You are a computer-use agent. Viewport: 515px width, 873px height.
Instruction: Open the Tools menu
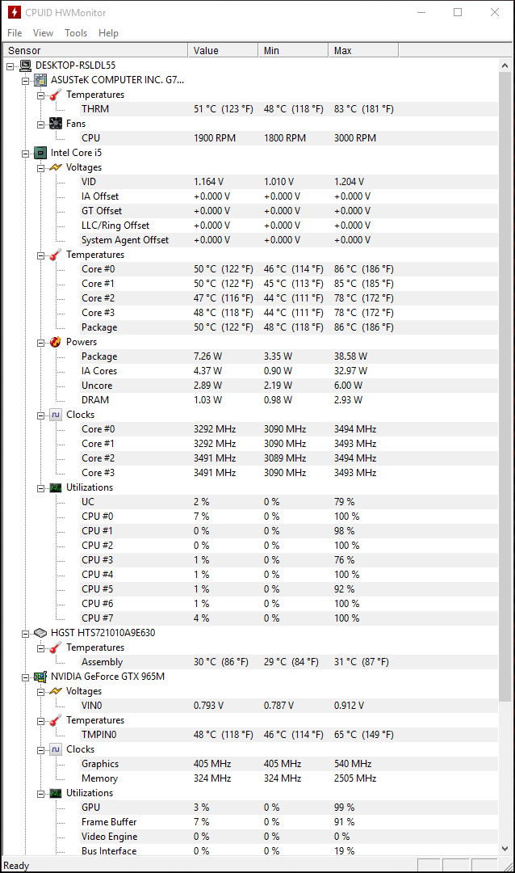[76, 33]
